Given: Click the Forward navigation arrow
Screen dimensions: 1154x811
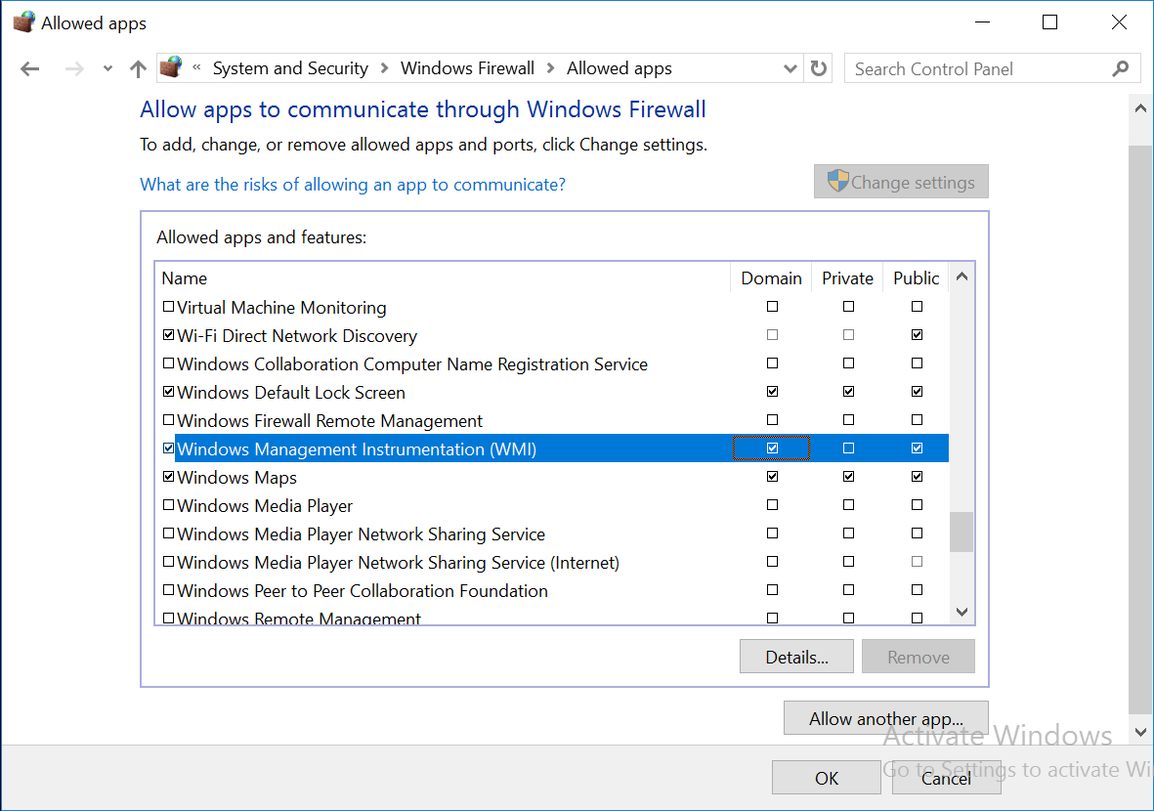Looking at the screenshot, I should (x=74, y=69).
